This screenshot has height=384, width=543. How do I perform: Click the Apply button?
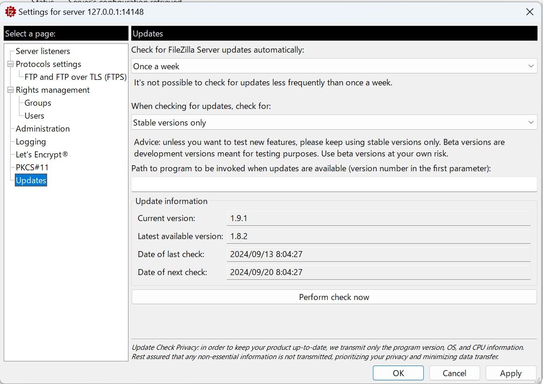pyautogui.click(x=511, y=373)
